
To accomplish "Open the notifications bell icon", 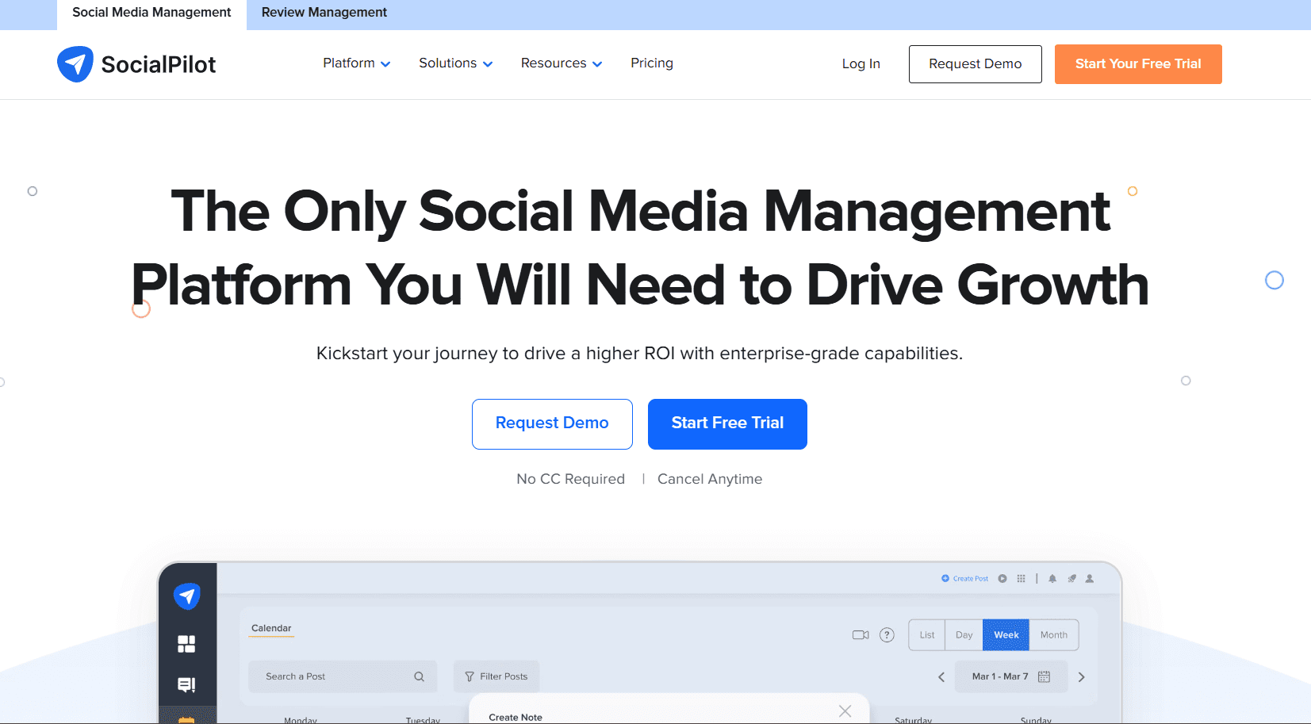I will (x=1052, y=578).
